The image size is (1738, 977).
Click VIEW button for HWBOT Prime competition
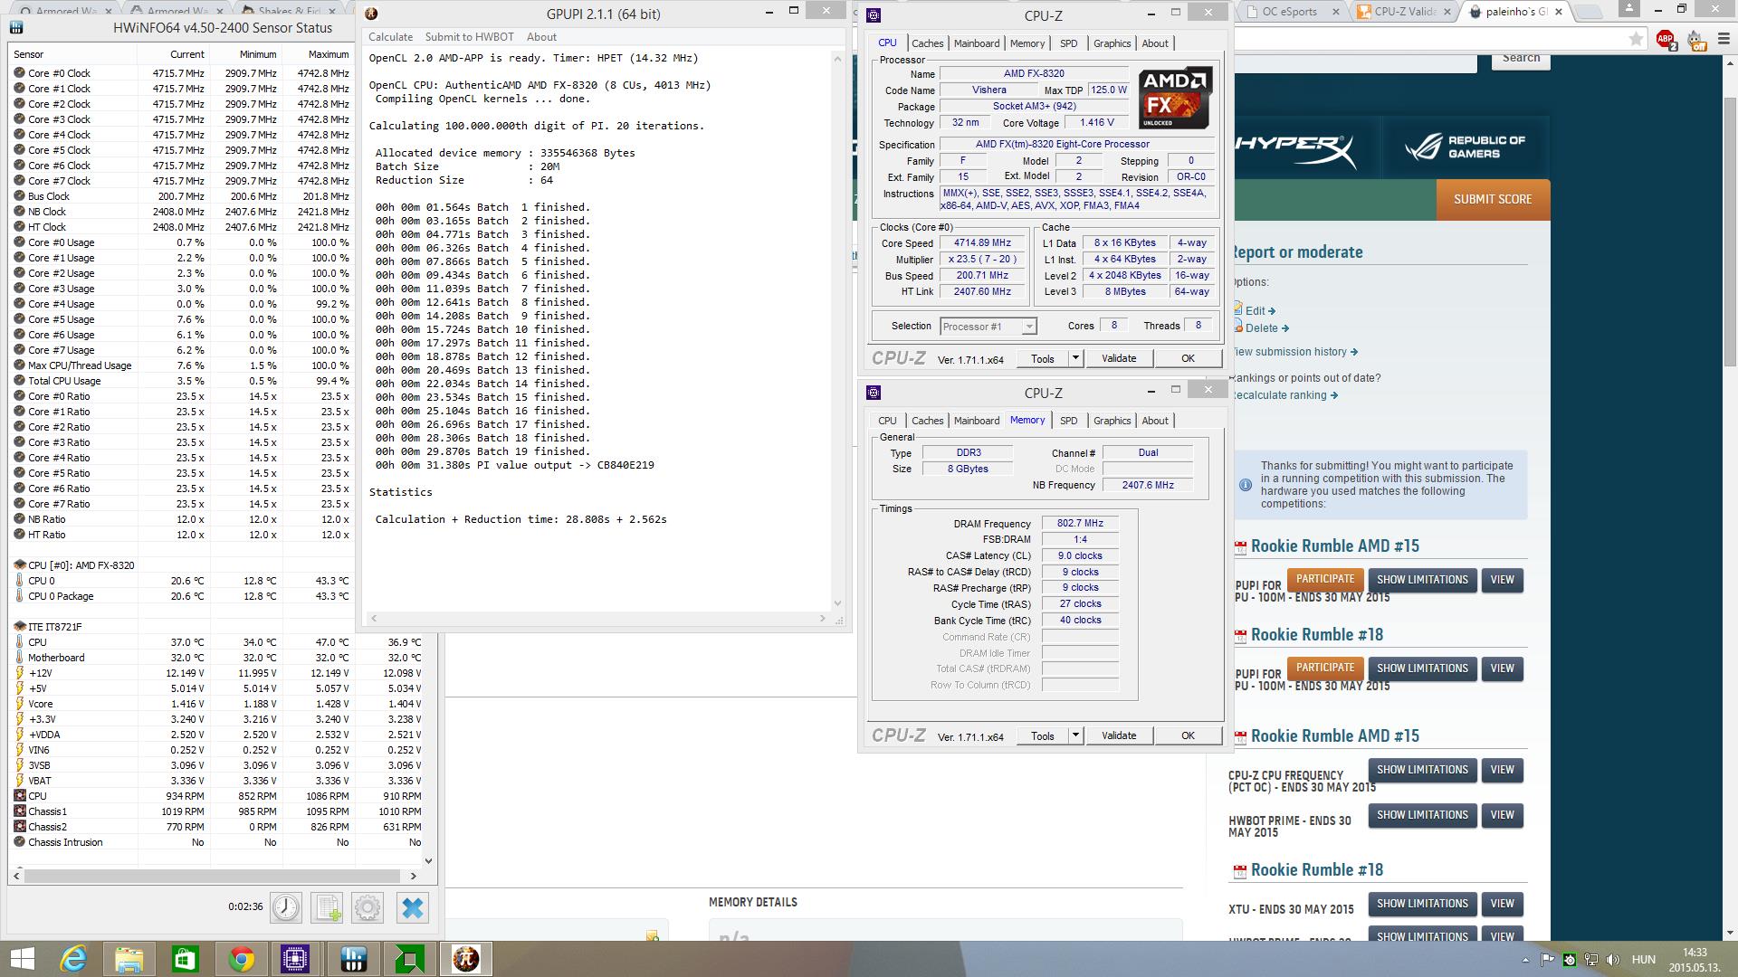click(1502, 815)
